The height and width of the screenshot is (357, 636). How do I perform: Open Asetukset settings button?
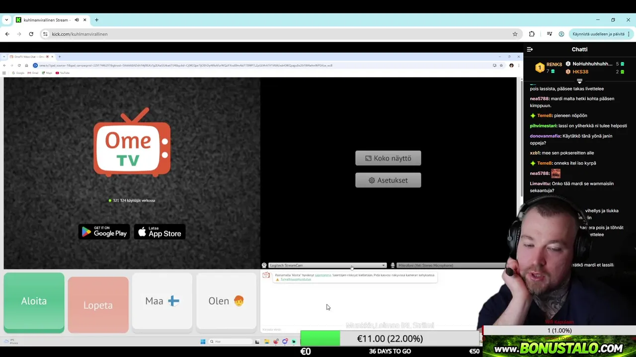pyautogui.click(x=388, y=180)
